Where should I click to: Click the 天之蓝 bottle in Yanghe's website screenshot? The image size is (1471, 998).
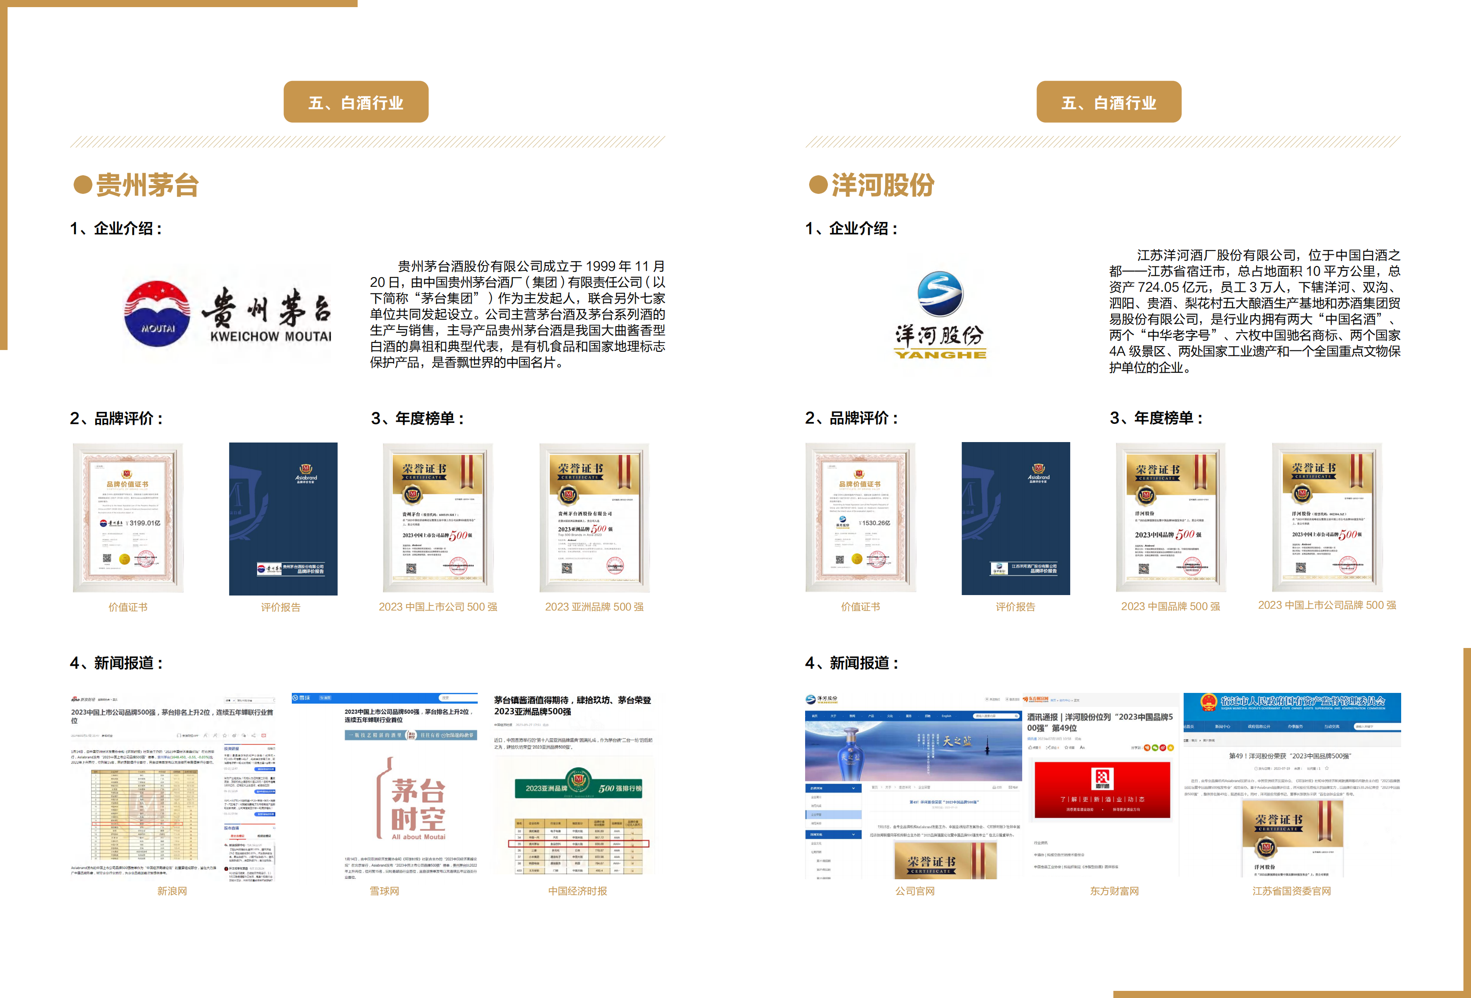coord(850,754)
